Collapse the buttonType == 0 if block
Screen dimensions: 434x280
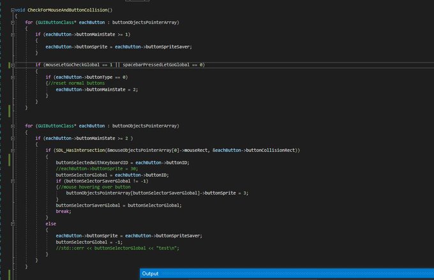point(13,77)
